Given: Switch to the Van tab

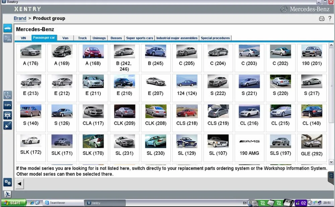Looking at the screenshot, I should 65,38.
